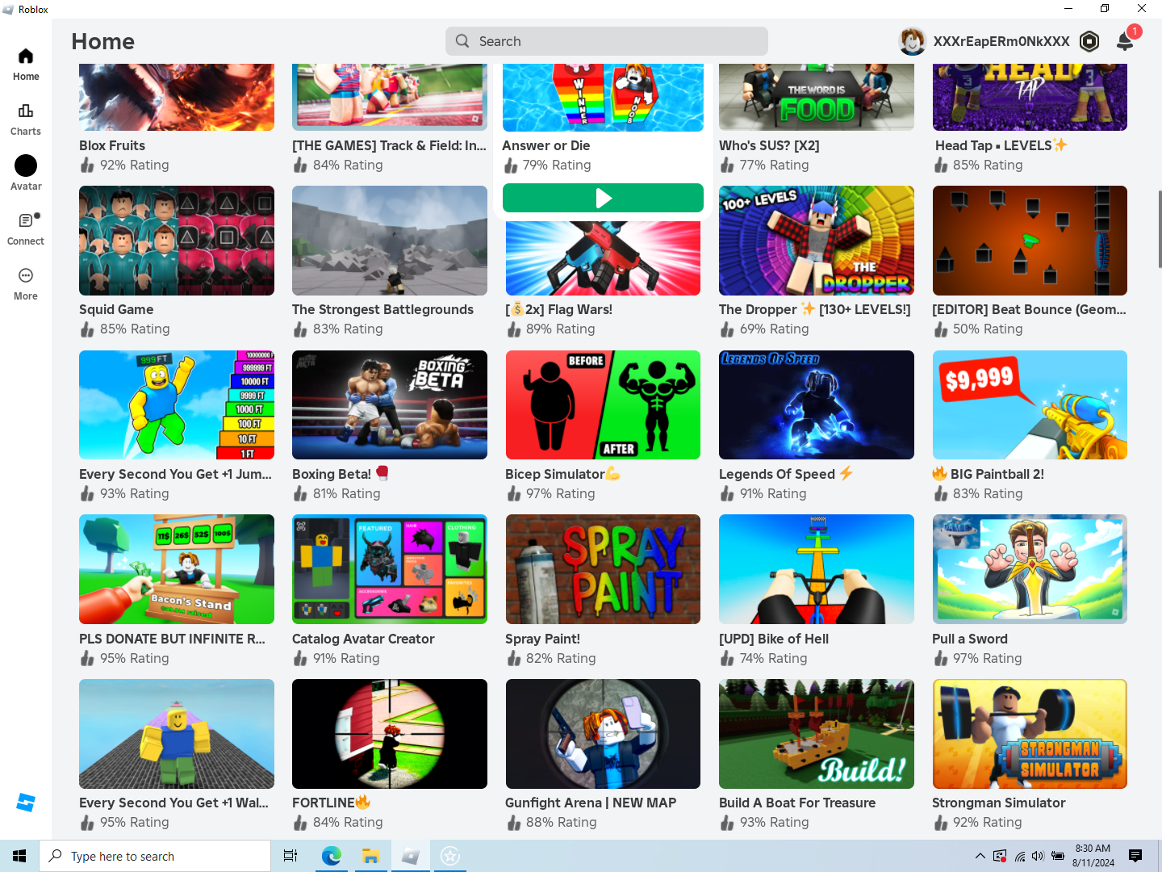
Task: Open the volume control in the tray
Action: tap(1038, 856)
